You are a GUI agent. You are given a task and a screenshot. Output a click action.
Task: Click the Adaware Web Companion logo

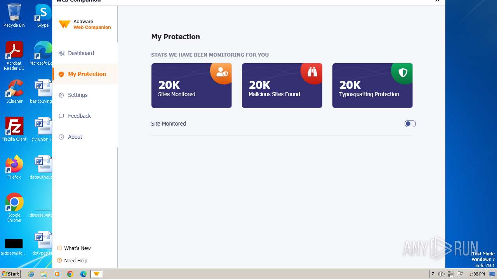point(85,24)
